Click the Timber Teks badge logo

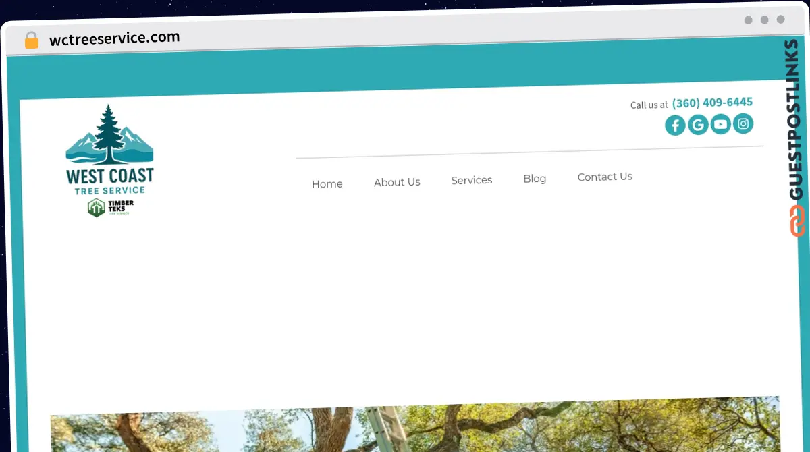111,208
